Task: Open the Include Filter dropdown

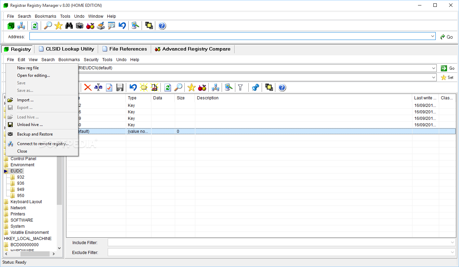Action: (453, 242)
